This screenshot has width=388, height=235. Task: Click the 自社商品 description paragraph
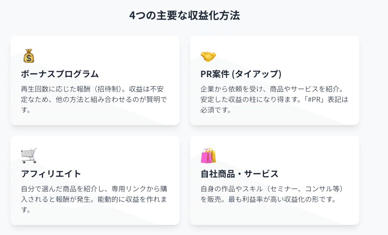pos(272,194)
